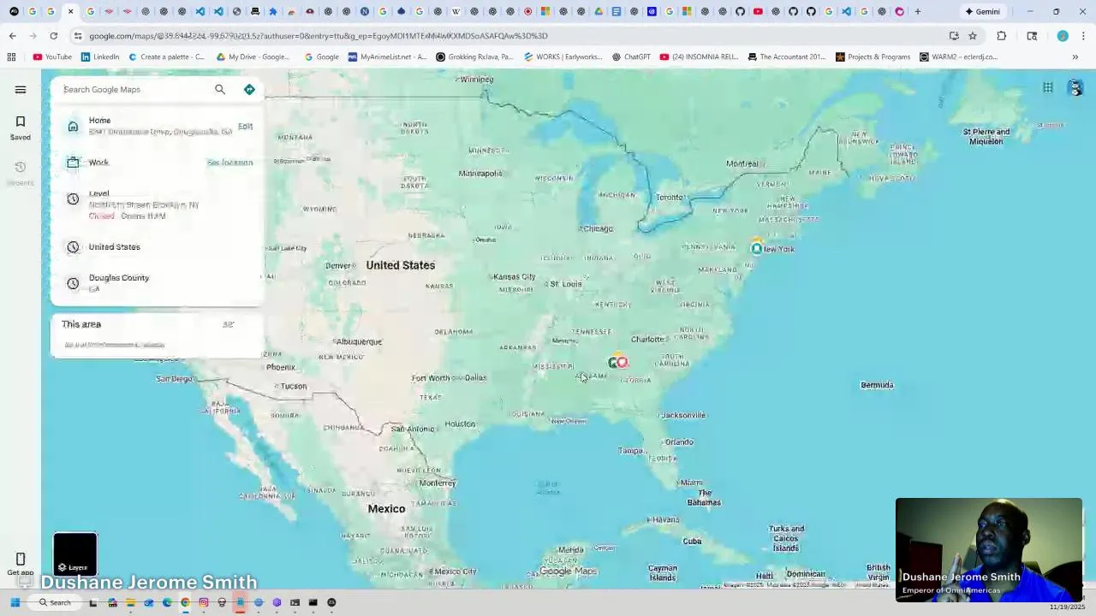Image resolution: width=1096 pixels, height=616 pixels.
Task: Open the Layers map type thumbnail
Action: coord(75,554)
